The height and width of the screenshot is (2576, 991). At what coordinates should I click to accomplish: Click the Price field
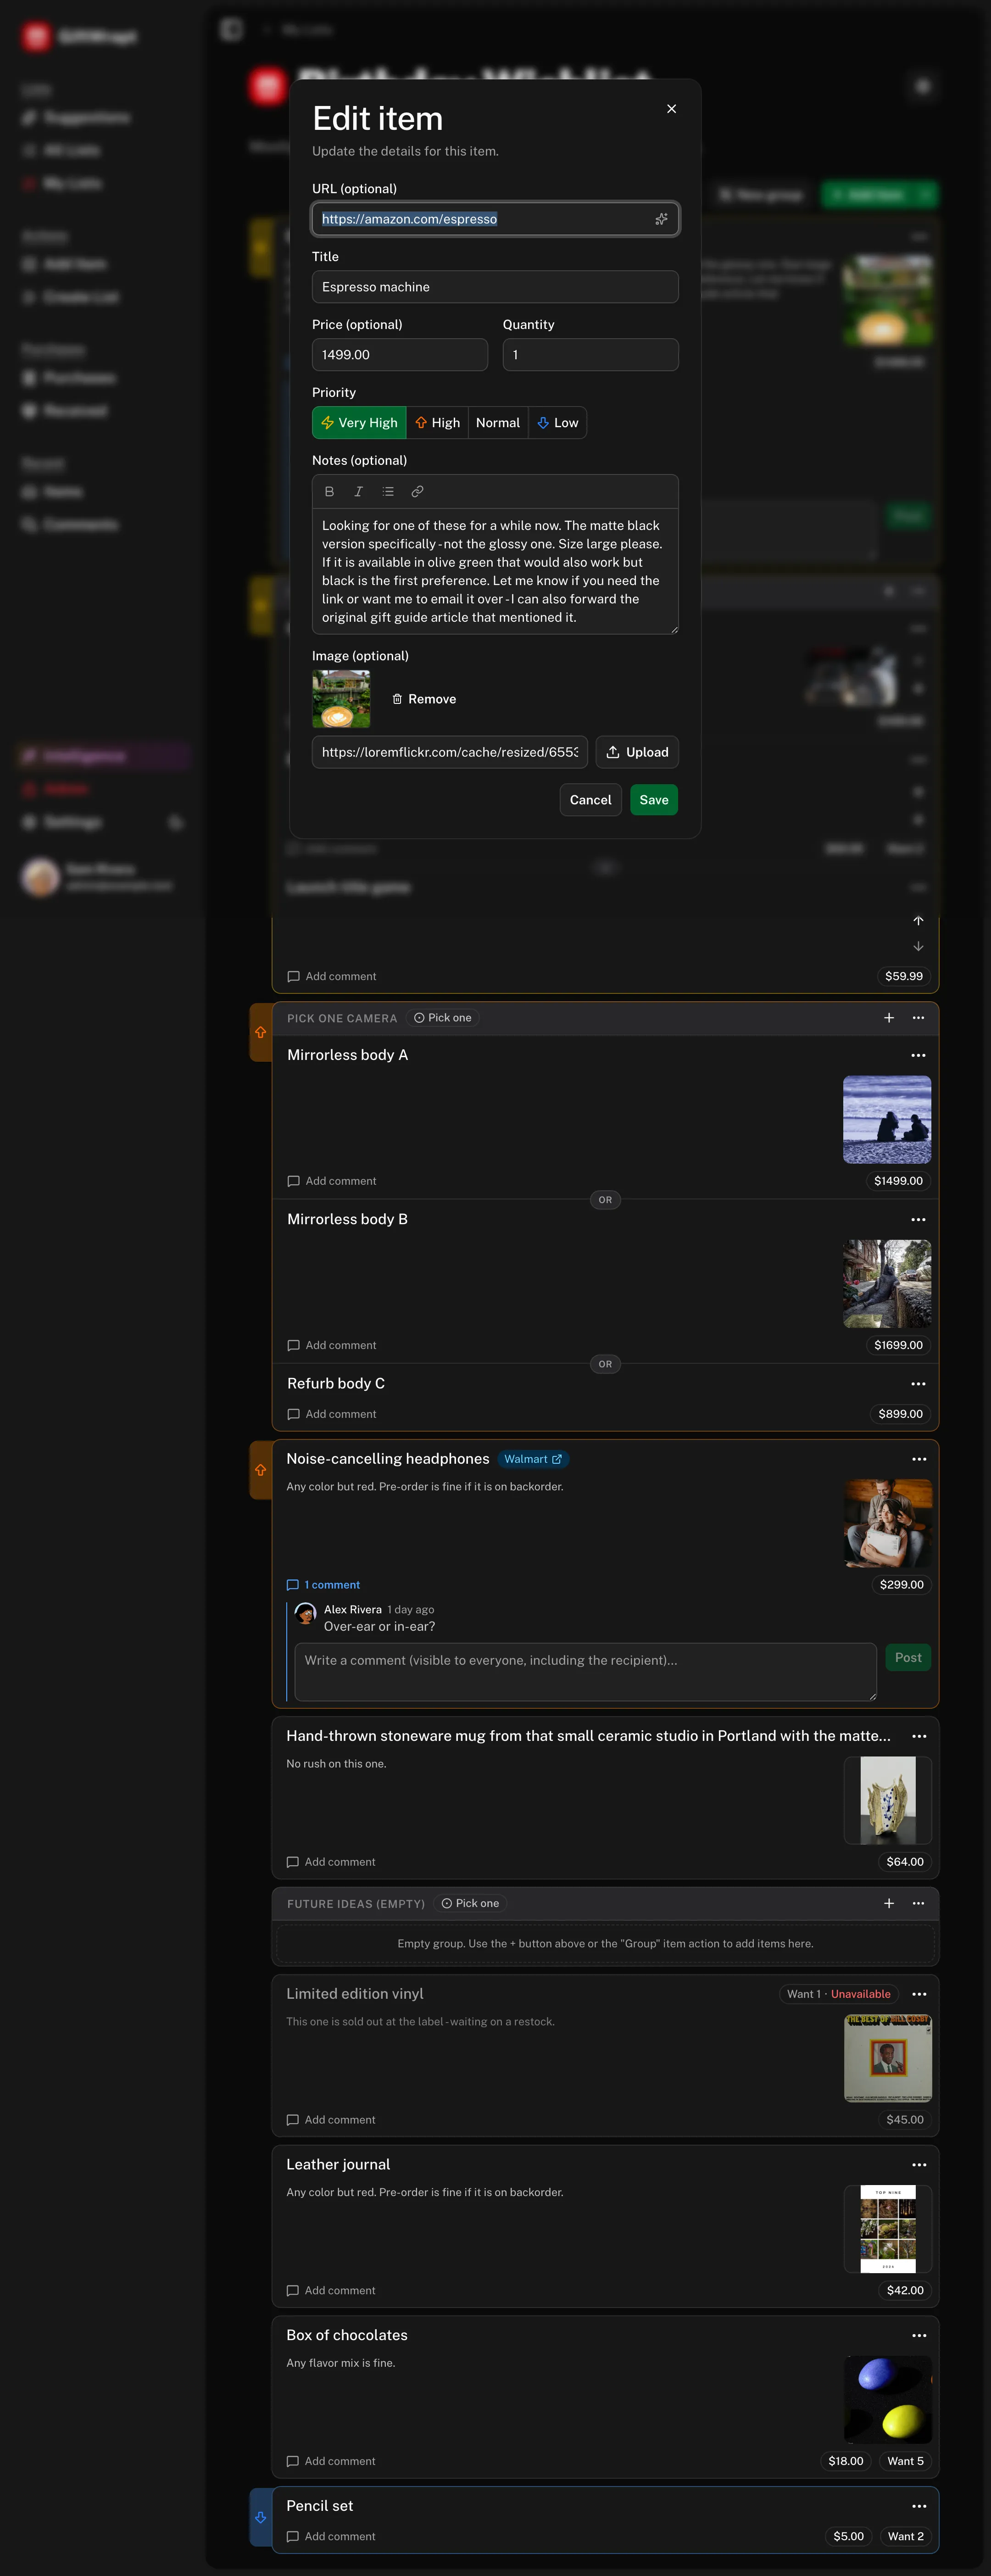[400, 355]
